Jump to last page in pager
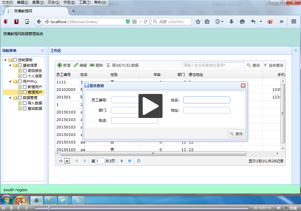Image resolution: width=301 pixels, height=211 pixels. (x=130, y=161)
